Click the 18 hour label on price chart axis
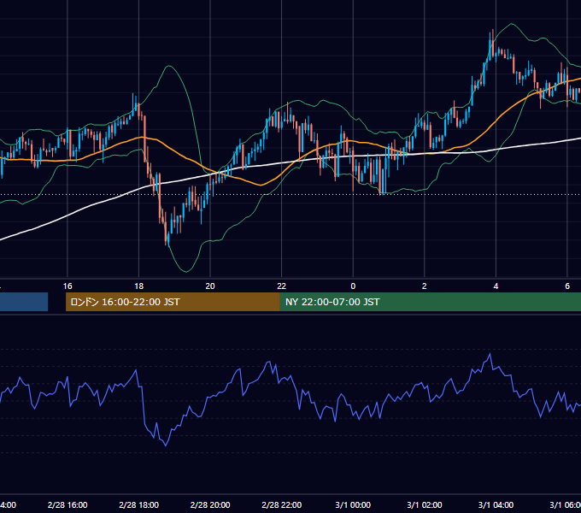This screenshot has height=513, width=581. click(x=139, y=286)
